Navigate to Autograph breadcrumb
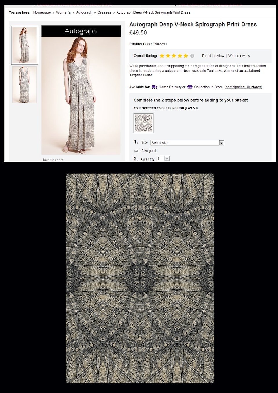The width and height of the screenshot is (278, 393). pos(84,12)
